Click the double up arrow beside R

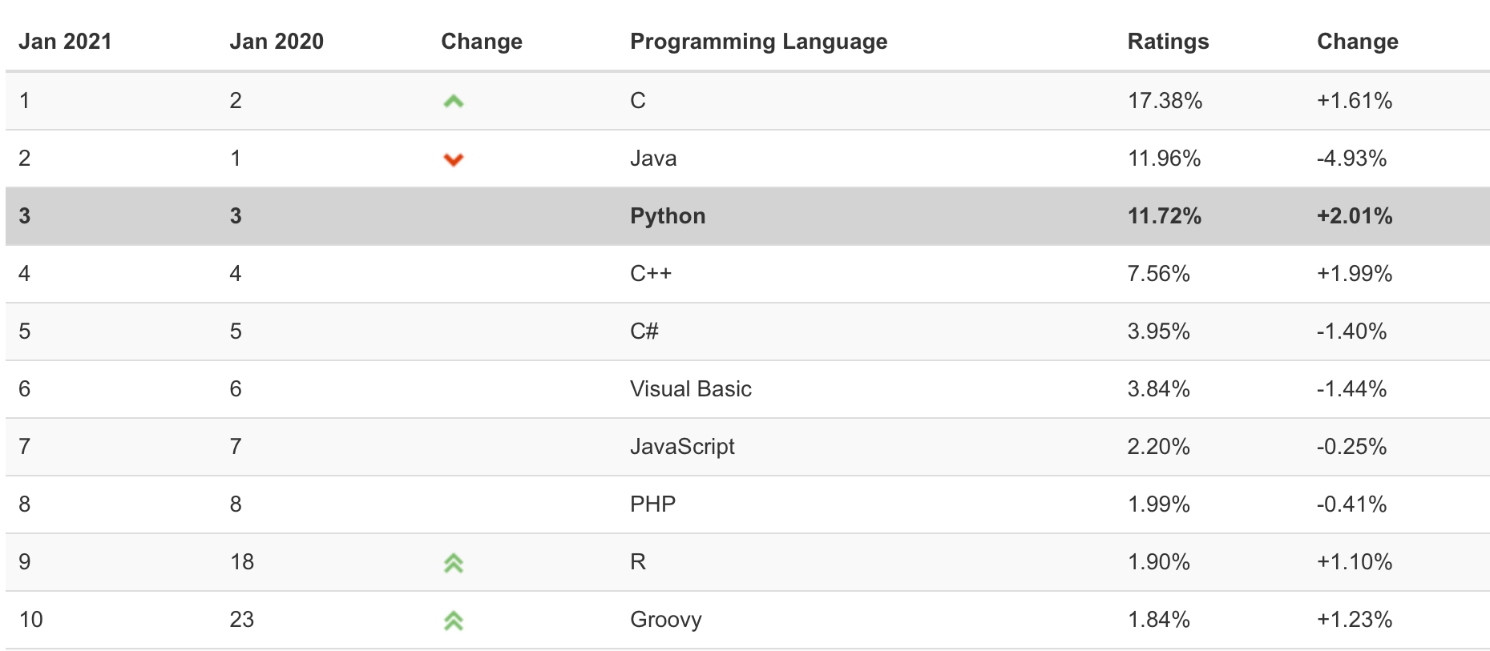tap(453, 563)
